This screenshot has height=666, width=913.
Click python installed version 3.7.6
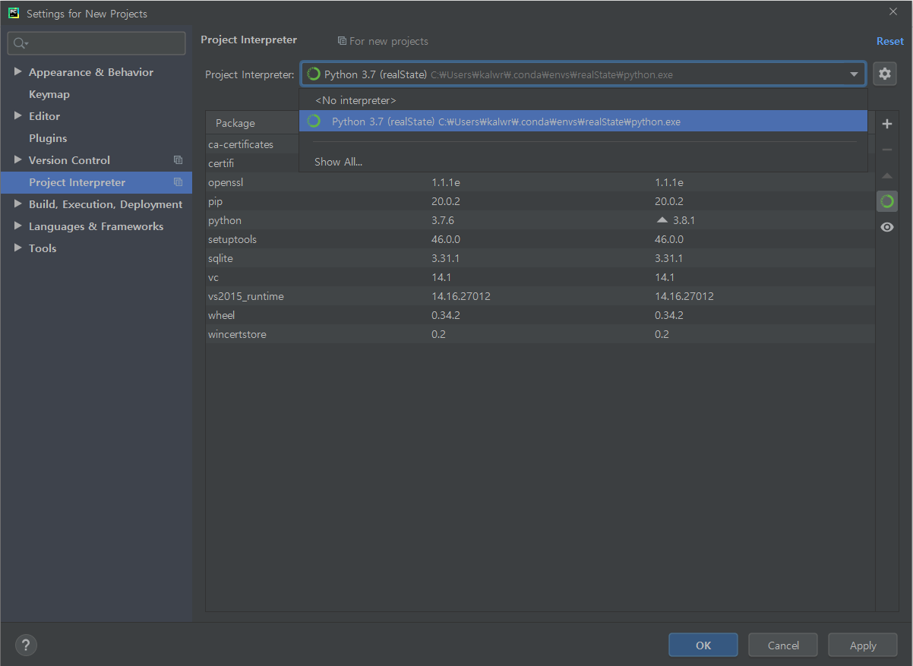[x=443, y=220]
